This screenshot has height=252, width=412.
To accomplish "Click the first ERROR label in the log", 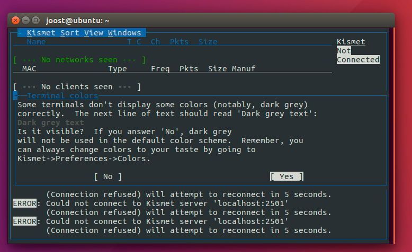I will pyautogui.click(x=24, y=203).
